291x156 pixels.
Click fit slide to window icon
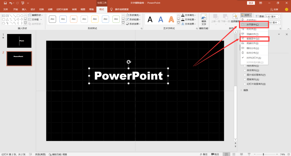coord(288,154)
